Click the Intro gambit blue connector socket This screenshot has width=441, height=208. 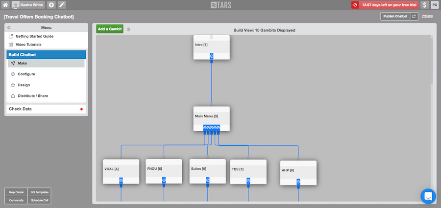pos(212,56)
